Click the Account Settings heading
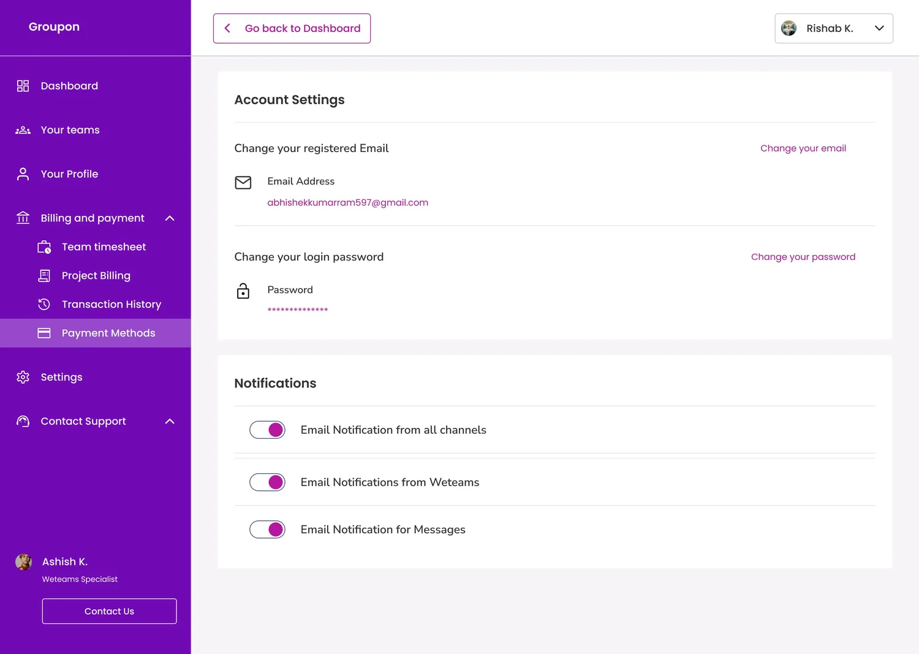 tap(289, 100)
